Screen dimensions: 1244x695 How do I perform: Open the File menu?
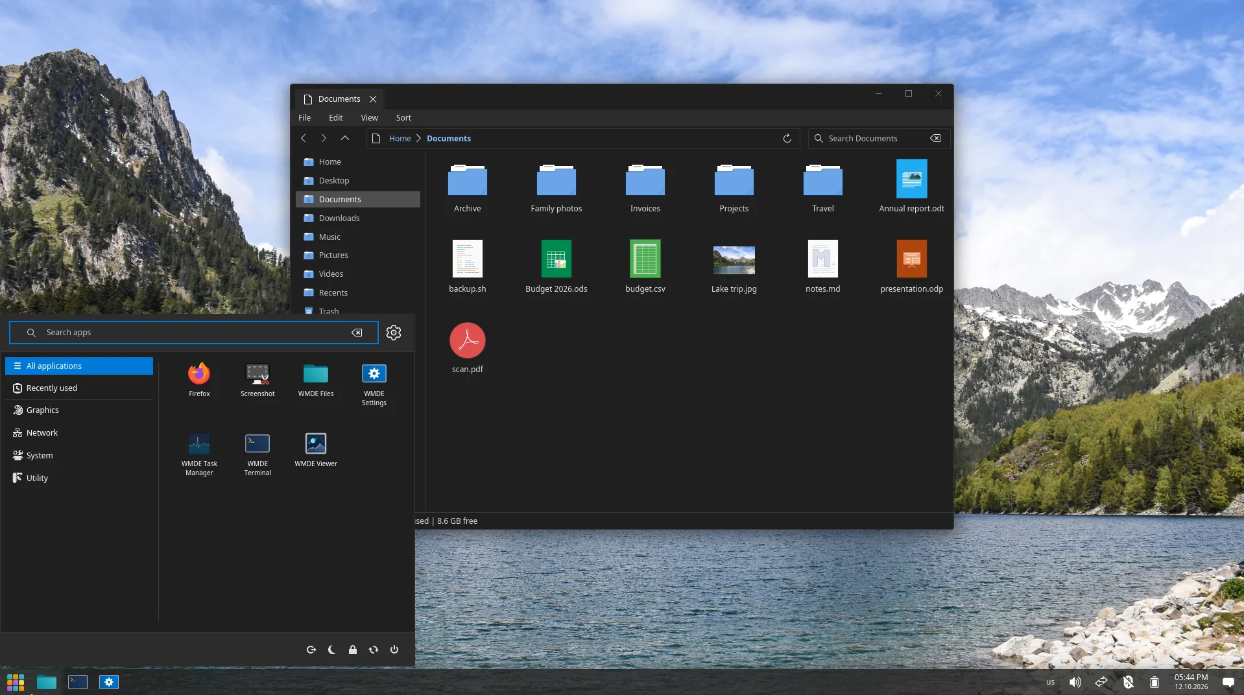[x=304, y=117]
